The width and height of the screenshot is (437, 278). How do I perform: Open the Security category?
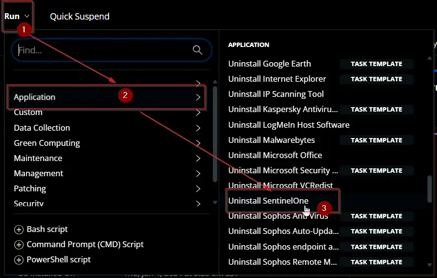click(108, 204)
